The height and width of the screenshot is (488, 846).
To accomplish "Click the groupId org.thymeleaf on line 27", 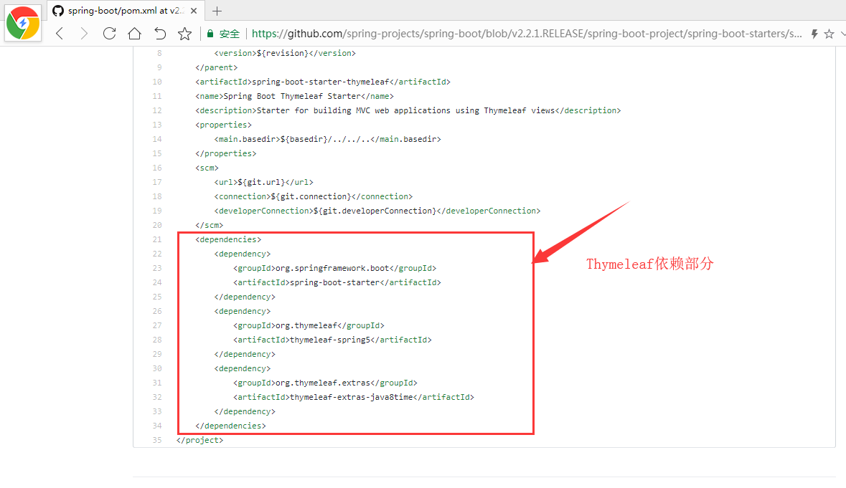I will pyautogui.click(x=306, y=325).
